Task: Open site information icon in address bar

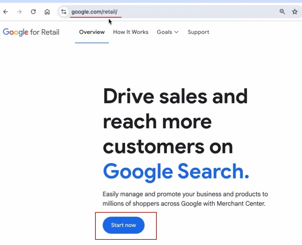Action: (64, 12)
